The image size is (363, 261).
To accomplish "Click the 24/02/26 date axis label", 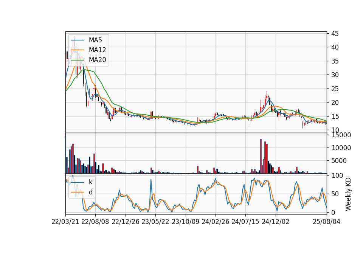I will click(x=215, y=222).
